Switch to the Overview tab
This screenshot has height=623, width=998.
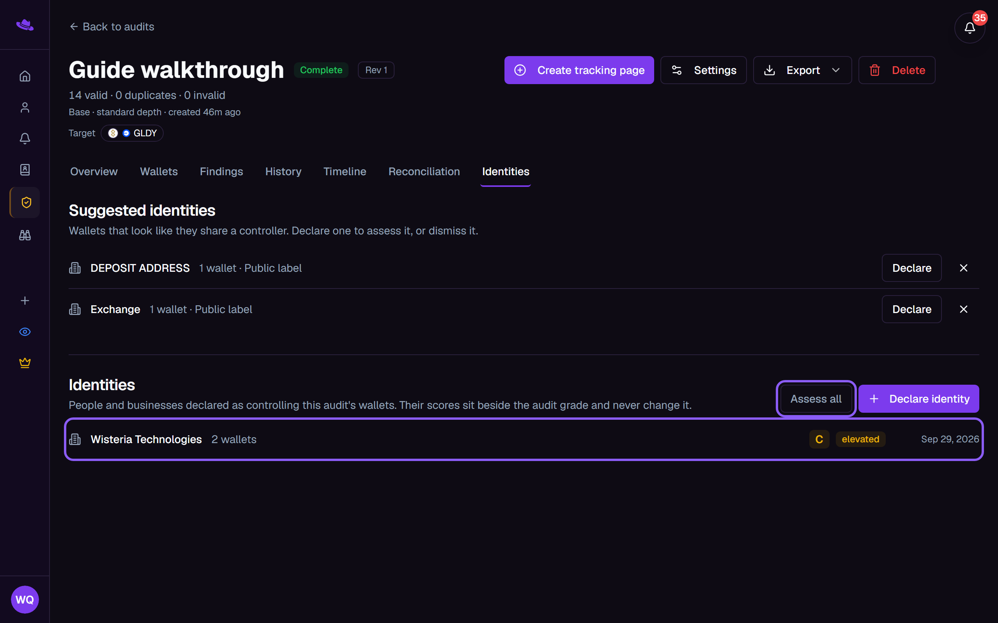click(x=94, y=171)
